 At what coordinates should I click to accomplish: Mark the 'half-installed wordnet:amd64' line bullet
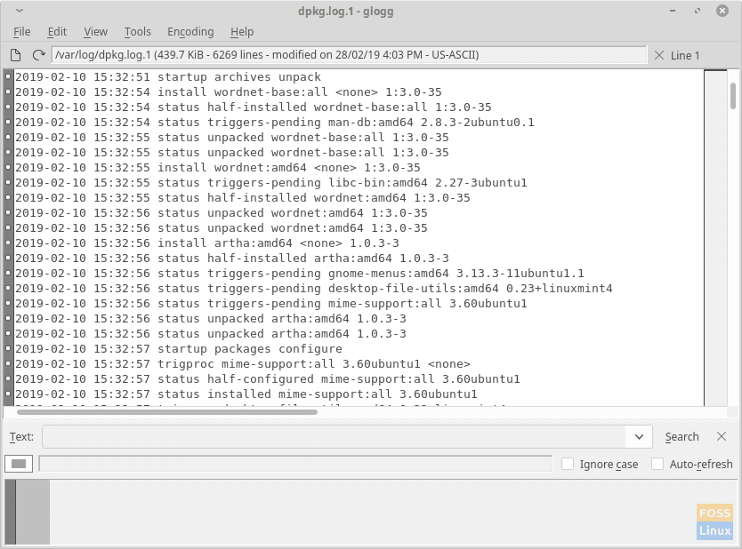(8, 197)
